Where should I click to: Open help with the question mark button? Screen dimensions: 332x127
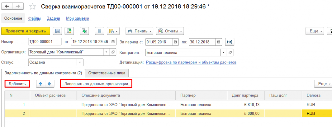click(x=330, y=31)
